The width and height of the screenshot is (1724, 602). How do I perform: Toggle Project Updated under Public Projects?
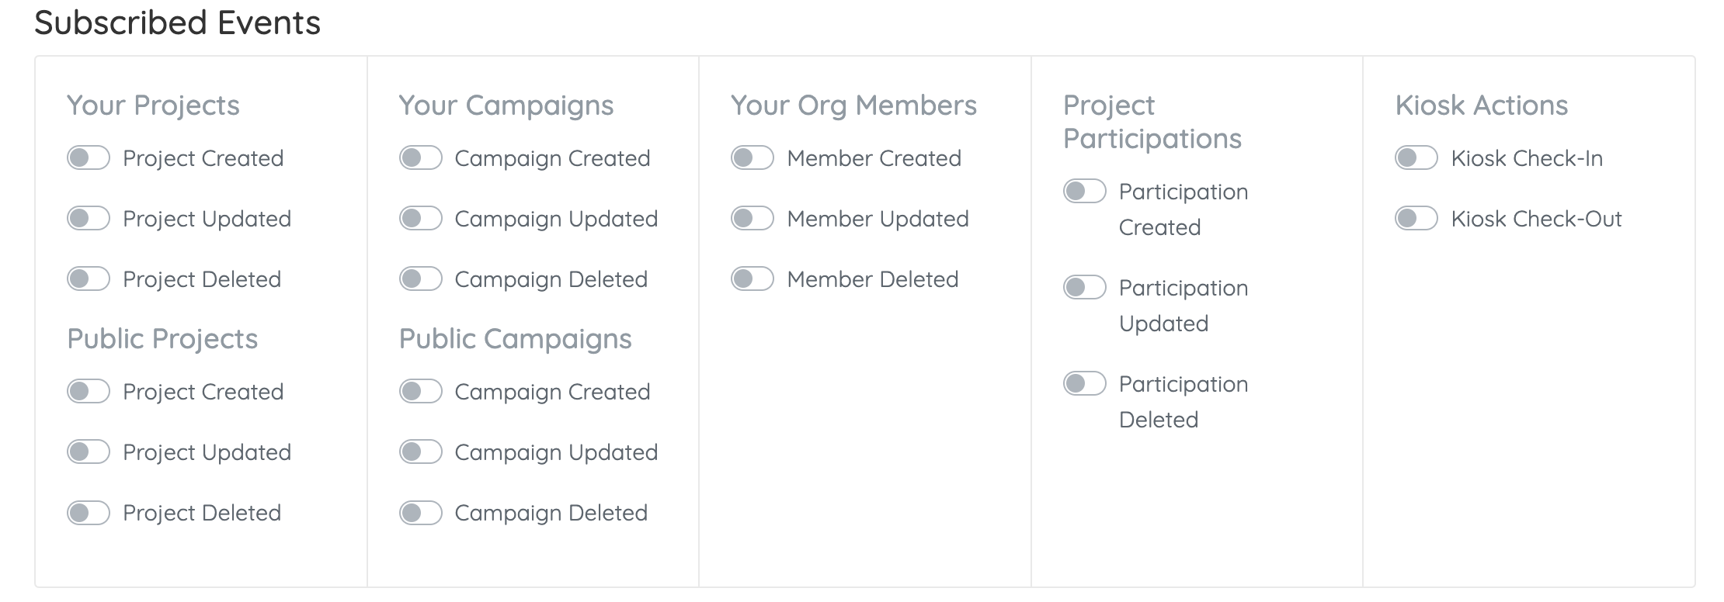pyautogui.click(x=89, y=452)
